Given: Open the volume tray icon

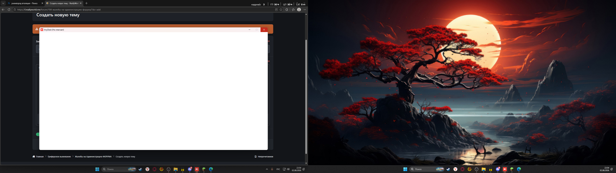Looking at the screenshot, I should coord(288,169).
